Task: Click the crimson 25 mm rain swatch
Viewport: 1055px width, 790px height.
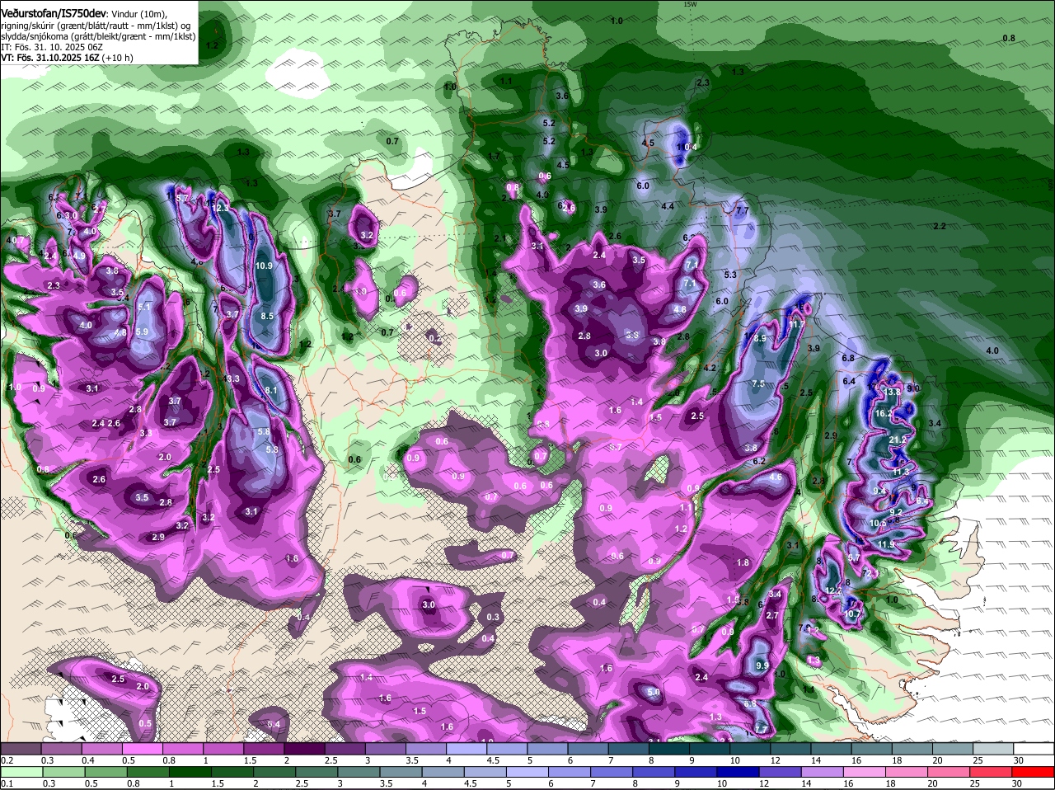Action: click(992, 771)
